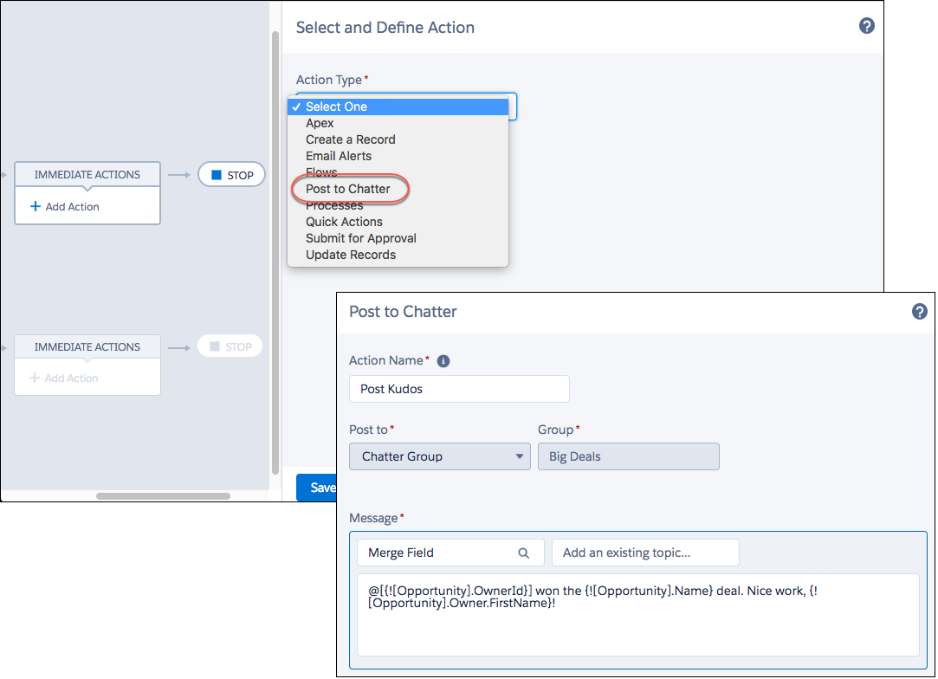The width and height of the screenshot is (938, 679).
Task: Click the Action Type label
Action: [x=329, y=80]
